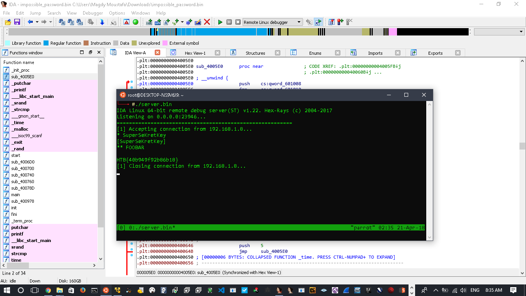The height and width of the screenshot is (296, 526).
Task: Click the Functions list vertical scrollbar
Action: click(x=101, y=160)
